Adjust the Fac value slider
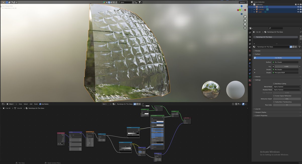 click(x=286, y=66)
